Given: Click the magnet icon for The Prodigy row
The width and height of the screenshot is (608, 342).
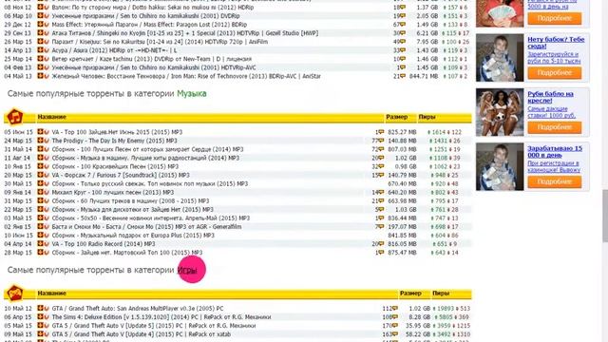Looking at the screenshot, I should coord(47,141).
